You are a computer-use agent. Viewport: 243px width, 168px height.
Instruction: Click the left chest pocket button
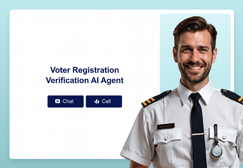tap(166, 139)
